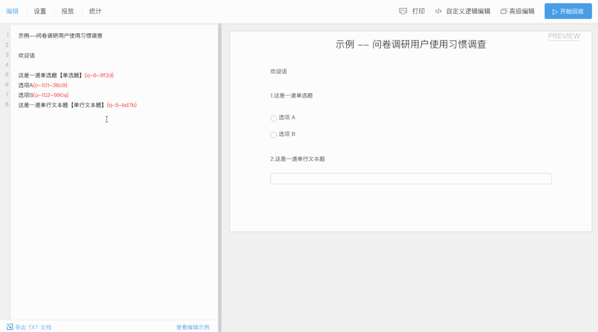
Task: Click the custom logic code icon
Action: 438,12
